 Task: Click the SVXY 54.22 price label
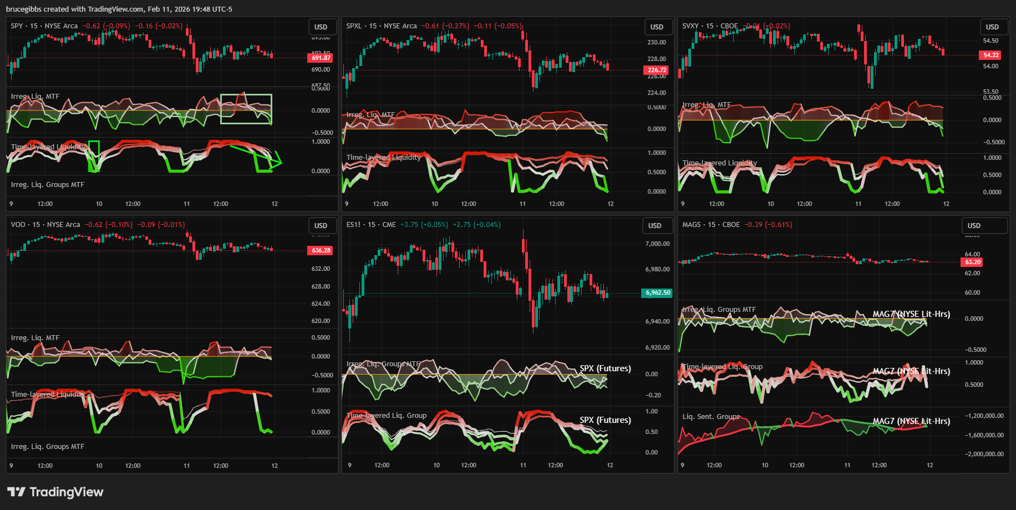pos(990,55)
